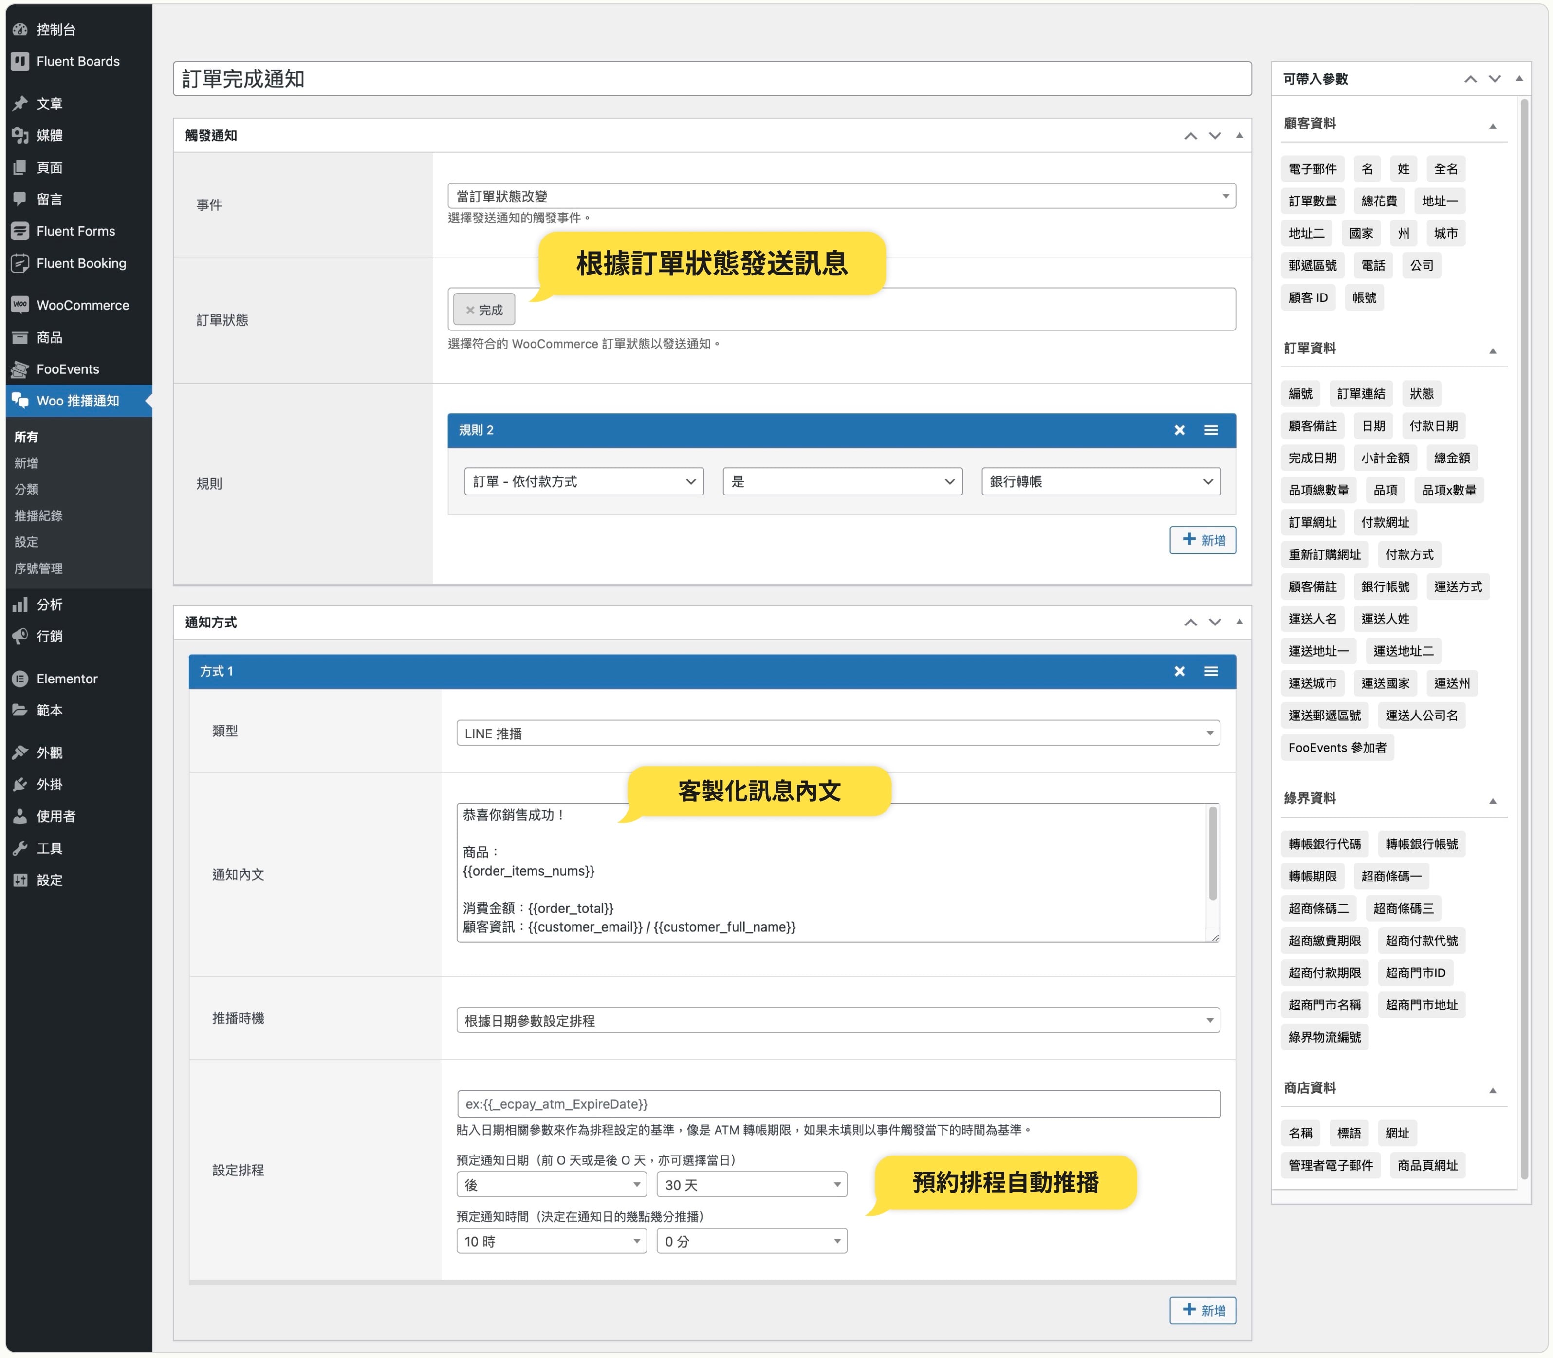Insert the 轉帳期限 parameter tag

click(1312, 876)
